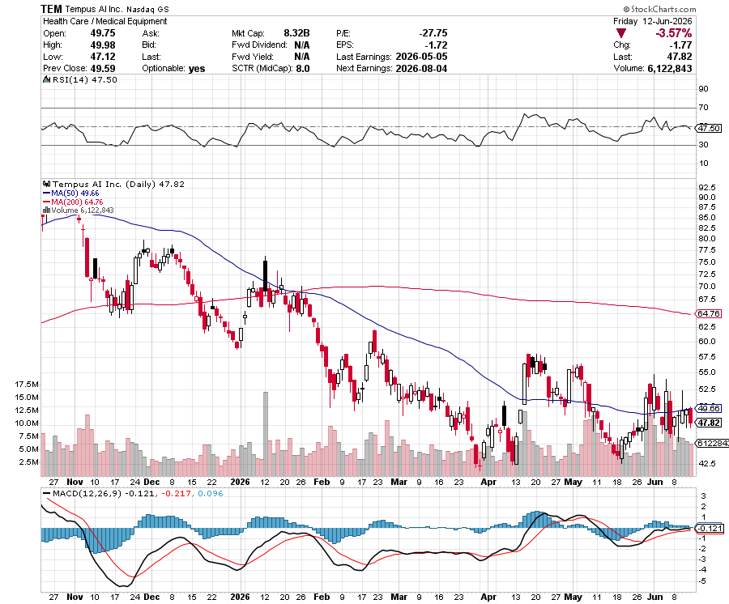Click the Next Earnings date 2026-08-04
Viewport: 729px width, 604px height.
coord(421,68)
